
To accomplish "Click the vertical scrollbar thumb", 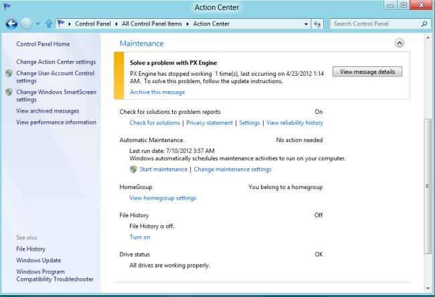I will (x=428, y=186).
